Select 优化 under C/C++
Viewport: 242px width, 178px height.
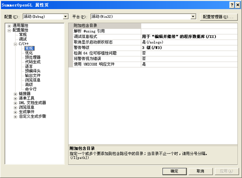point(29,53)
